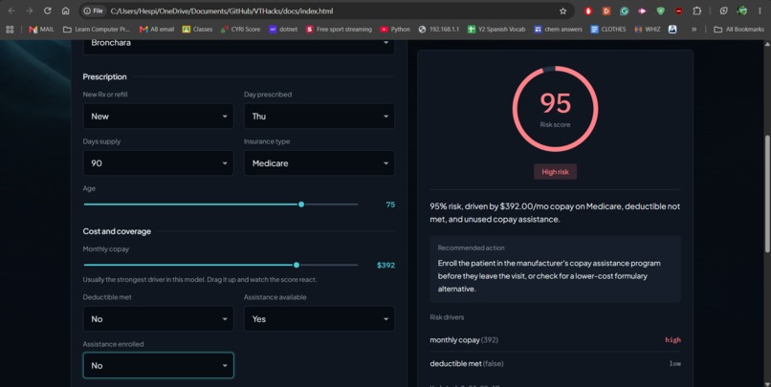Open CLOTHES docs bookmark
Image resolution: width=771 pixels, height=387 pixels.
coord(608,30)
